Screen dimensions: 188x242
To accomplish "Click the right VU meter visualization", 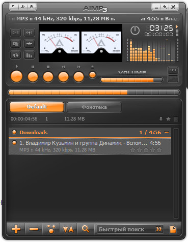I will click(101, 42).
